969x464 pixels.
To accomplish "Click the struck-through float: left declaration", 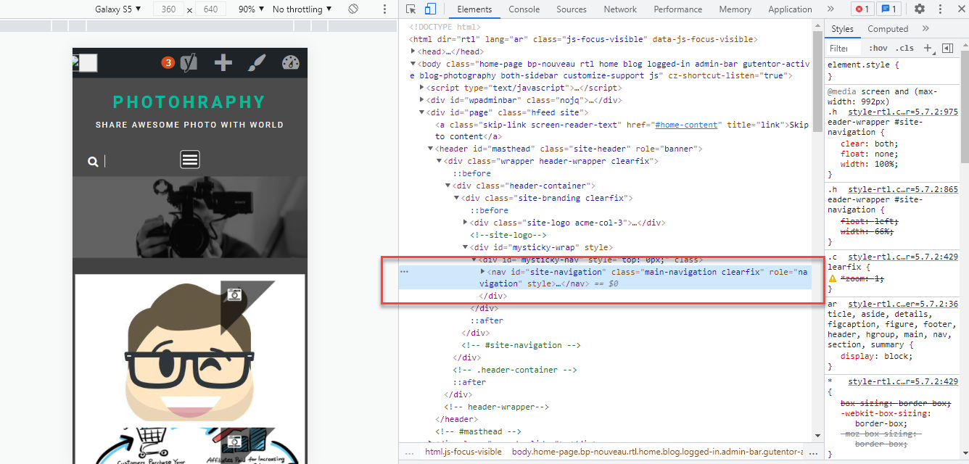I will (x=869, y=221).
